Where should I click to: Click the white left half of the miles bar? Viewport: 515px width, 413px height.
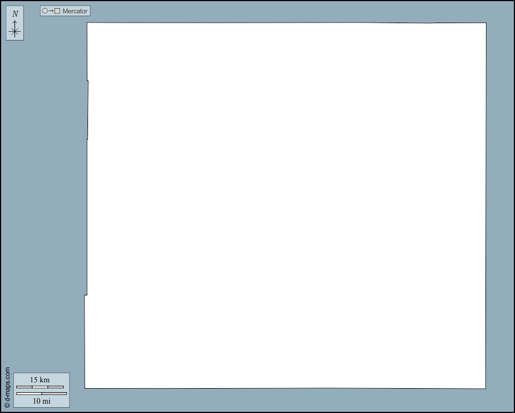click(29, 394)
